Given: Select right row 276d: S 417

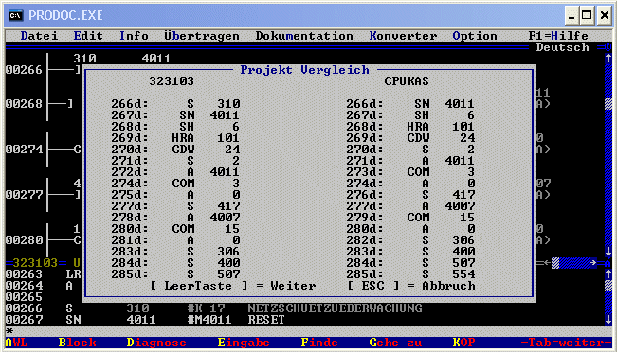Looking at the screenshot, I should pyautogui.click(x=410, y=195).
